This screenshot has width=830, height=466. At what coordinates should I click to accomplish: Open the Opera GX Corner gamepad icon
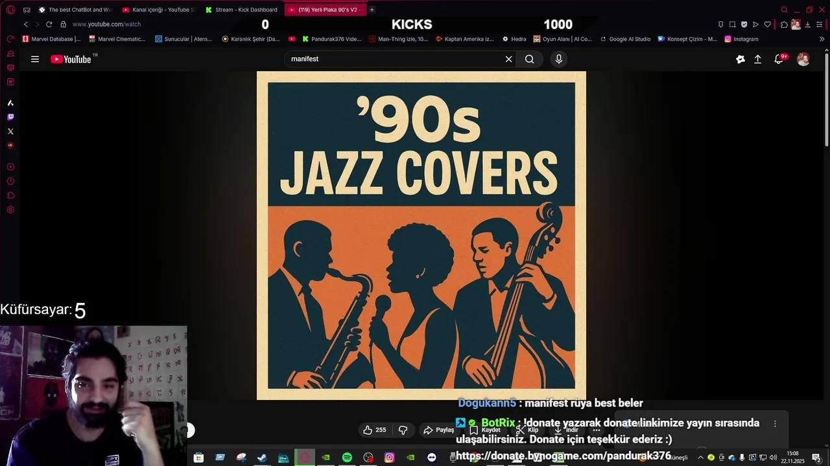click(27, 10)
